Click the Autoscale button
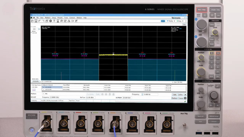The image size is (244, 137). [35, 81]
